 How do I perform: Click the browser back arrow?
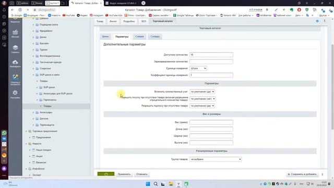click(13, 10)
